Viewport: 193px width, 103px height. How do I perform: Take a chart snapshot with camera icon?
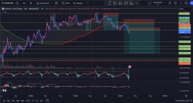pyautogui.click(x=186, y=3)
